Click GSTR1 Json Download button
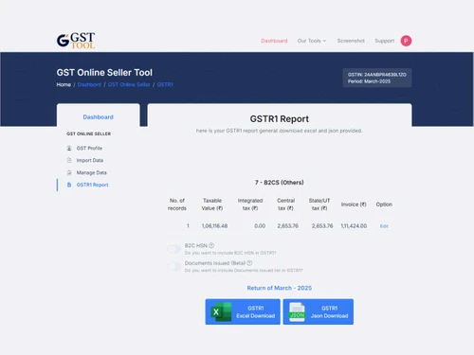The height and width of the screenshot is (355, 474). 319,311
